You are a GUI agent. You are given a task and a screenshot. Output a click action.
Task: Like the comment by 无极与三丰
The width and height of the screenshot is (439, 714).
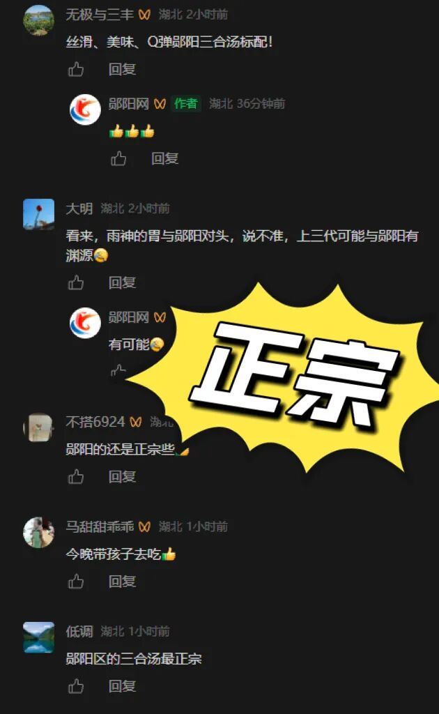click(x=76, y=69)
